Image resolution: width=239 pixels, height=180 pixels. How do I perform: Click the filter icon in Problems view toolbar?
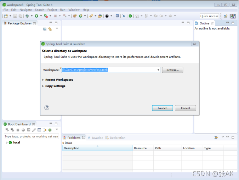tap(216, 137)
